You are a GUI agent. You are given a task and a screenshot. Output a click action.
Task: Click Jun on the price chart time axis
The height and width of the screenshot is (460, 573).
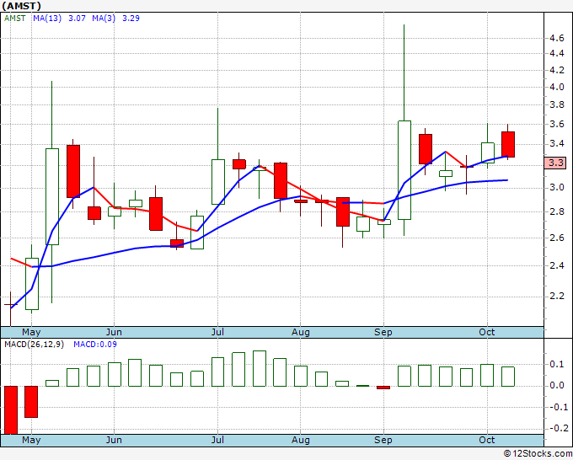[x=114, y=332]
